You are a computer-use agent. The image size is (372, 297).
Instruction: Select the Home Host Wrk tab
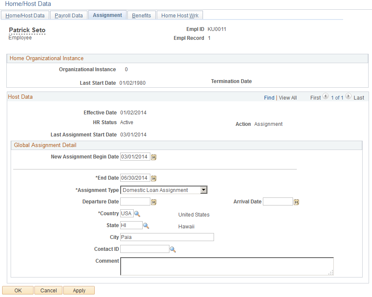[x=180, y=15]
